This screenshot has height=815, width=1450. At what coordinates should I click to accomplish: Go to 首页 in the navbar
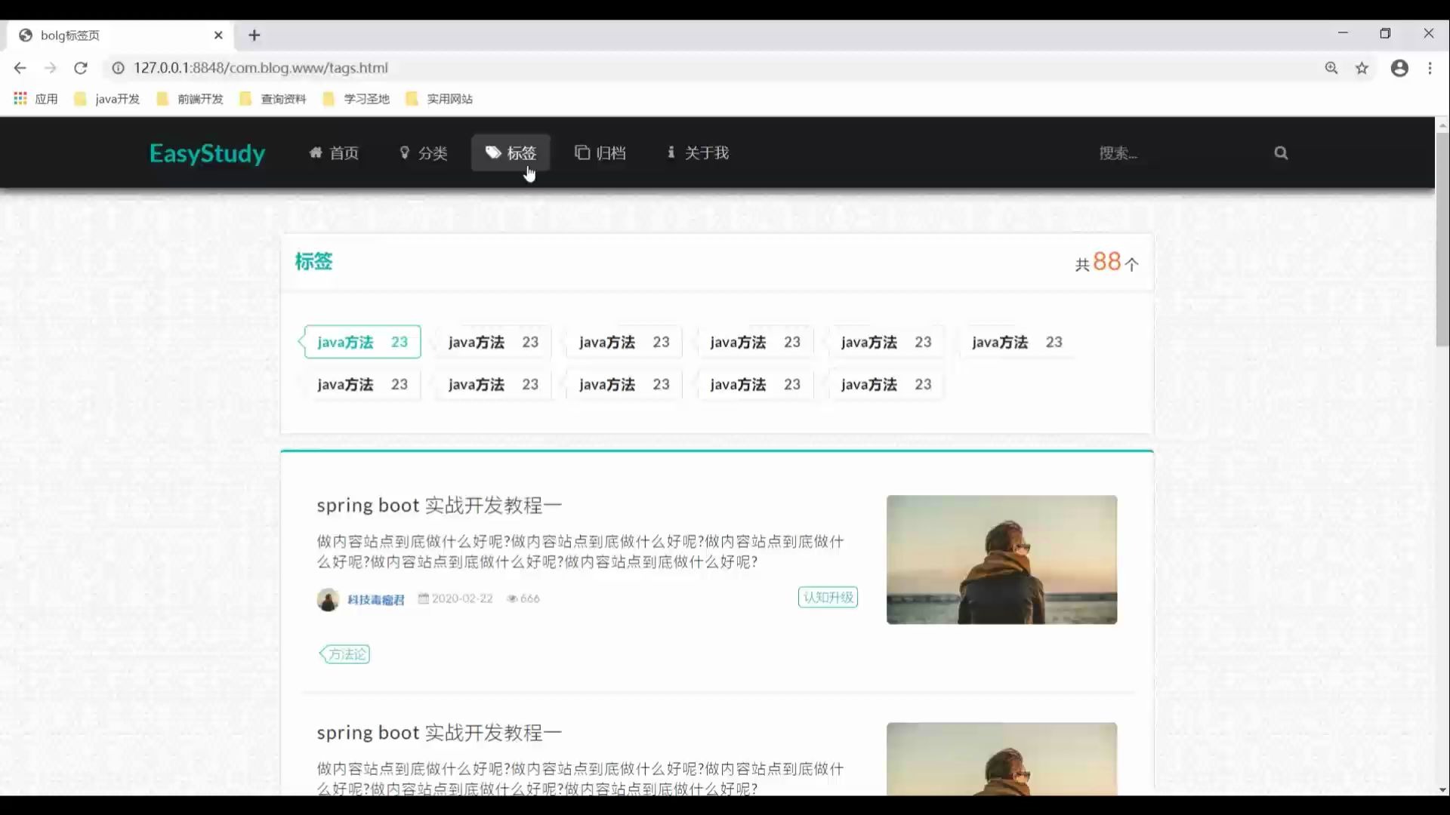coord(334,153)
